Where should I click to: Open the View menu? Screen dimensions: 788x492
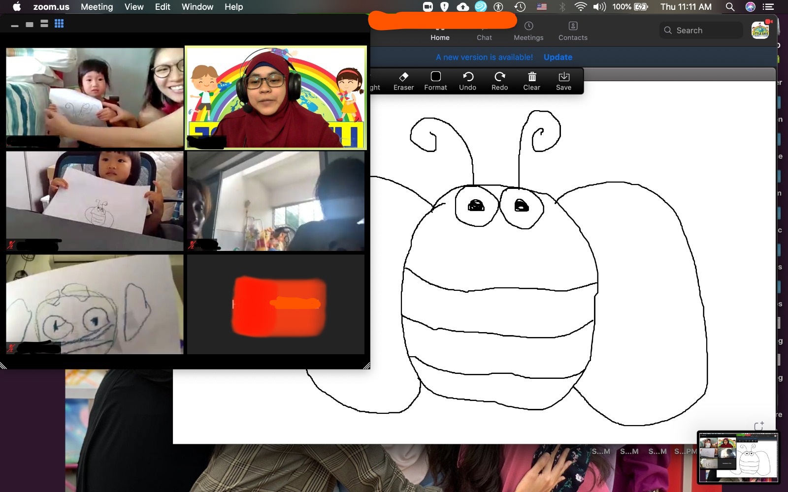pyautogui.click(x=133, y=7)
